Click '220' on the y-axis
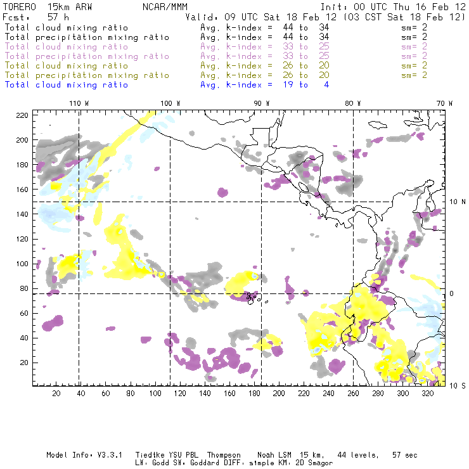469x469 pixels. 22,115
